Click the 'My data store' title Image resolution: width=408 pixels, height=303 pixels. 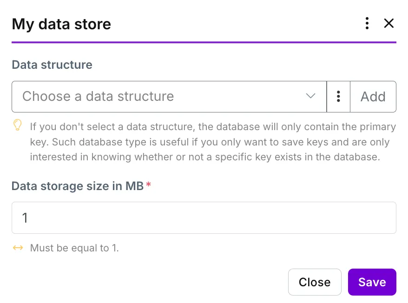tap(61, 24)
